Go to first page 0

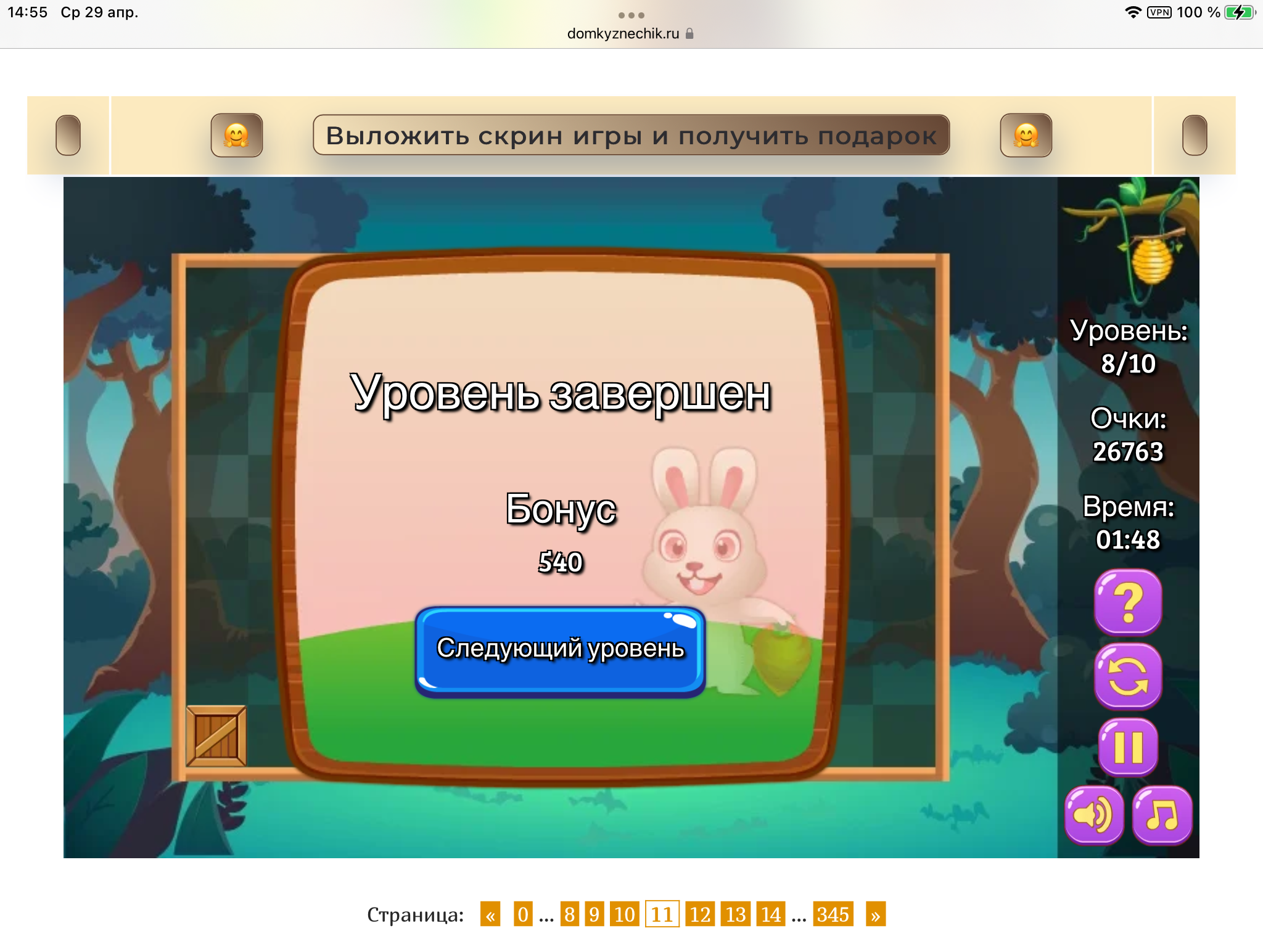(522, 914)
